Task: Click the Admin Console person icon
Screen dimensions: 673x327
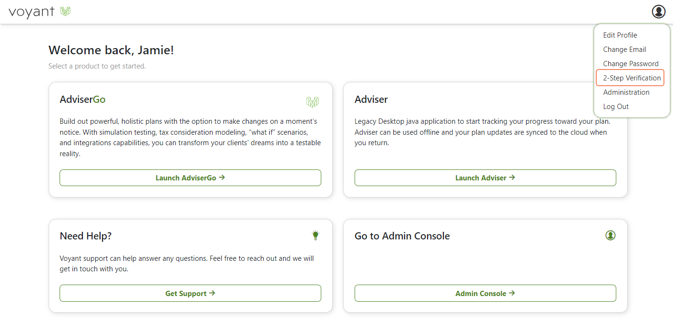Action: [610, 235]
